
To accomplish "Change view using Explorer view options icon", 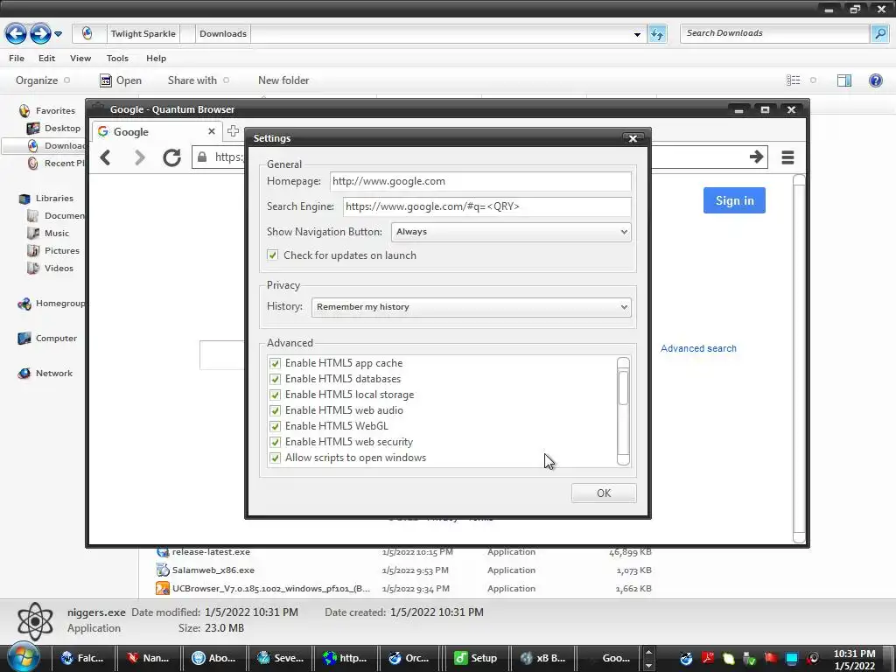I will click(793, 80).
